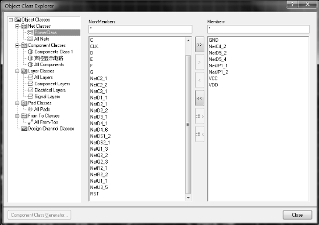Close the Object Class Explorer dialog
Image resolution: width=319 pixels, height=225 pixels.
[297, 215]
